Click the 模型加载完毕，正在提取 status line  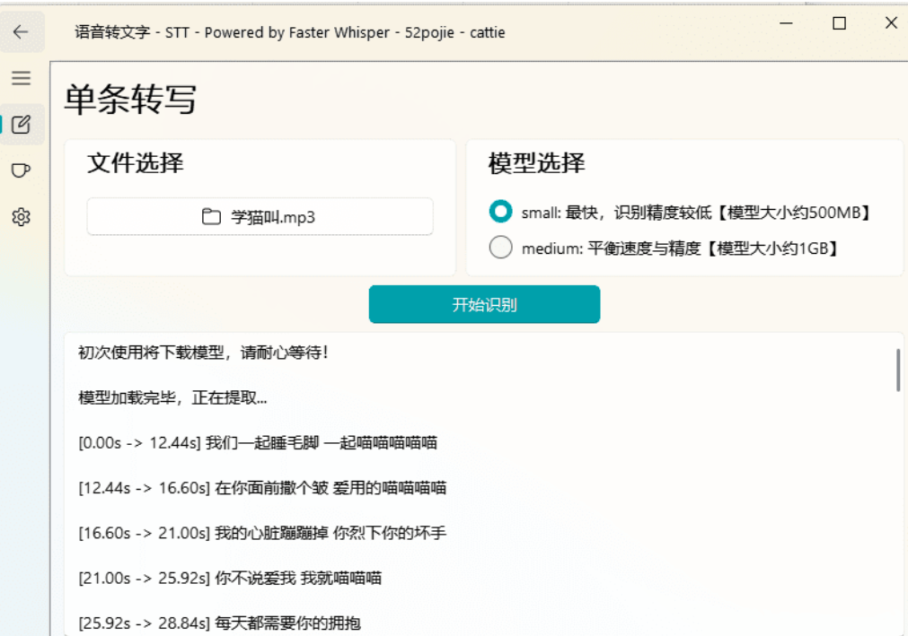[x=172, y=397]
